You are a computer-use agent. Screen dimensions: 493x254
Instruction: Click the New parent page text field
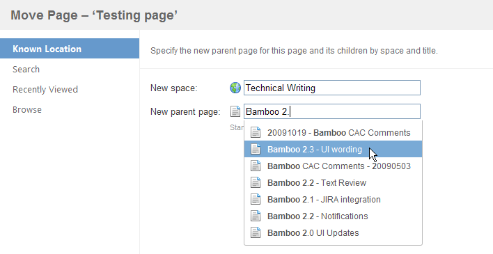332,111
